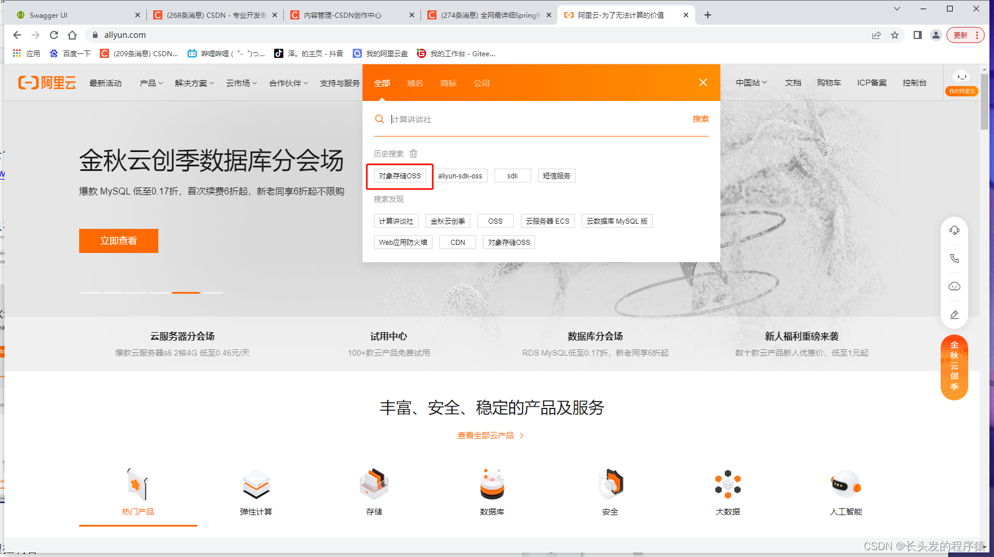Viewport: 994px width, 557px height.
Task: Open 支持与服务 in the navigation
Action: (x=340, y=83)
